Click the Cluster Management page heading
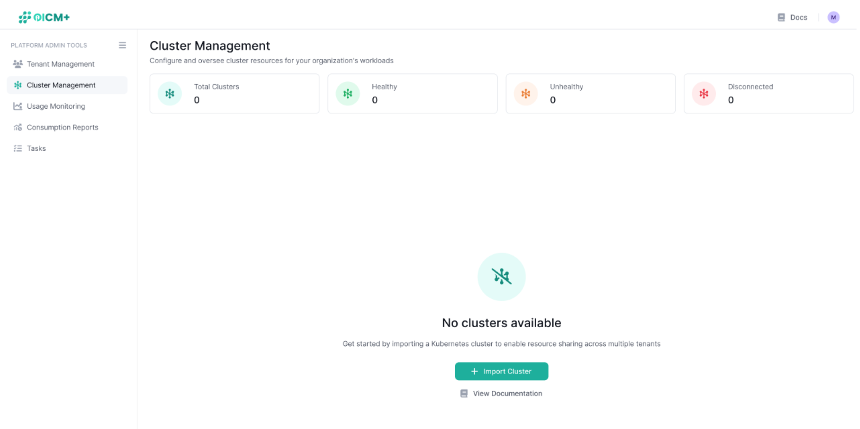Screen dimensions: 860x429 [210, 45]
